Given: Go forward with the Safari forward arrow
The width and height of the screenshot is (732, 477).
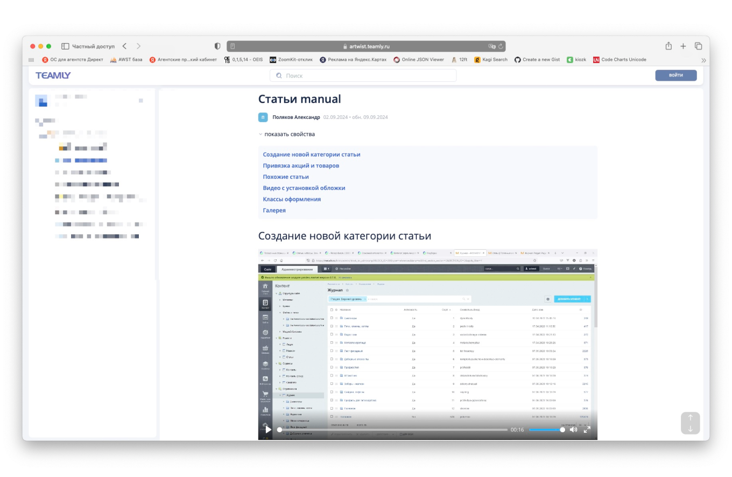Looking at the screenshot, I should pyautogui.click(x=138, y=46).
